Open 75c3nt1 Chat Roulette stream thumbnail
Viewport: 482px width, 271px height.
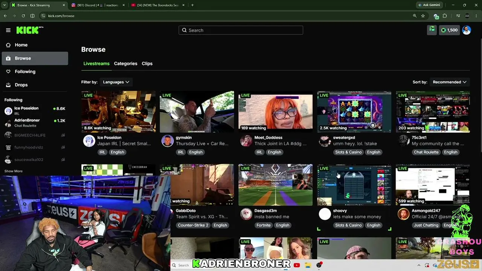click(433, 112)
